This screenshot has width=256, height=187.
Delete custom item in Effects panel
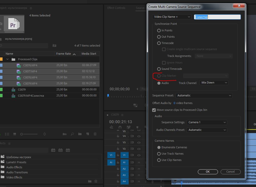tap(96, 181)
